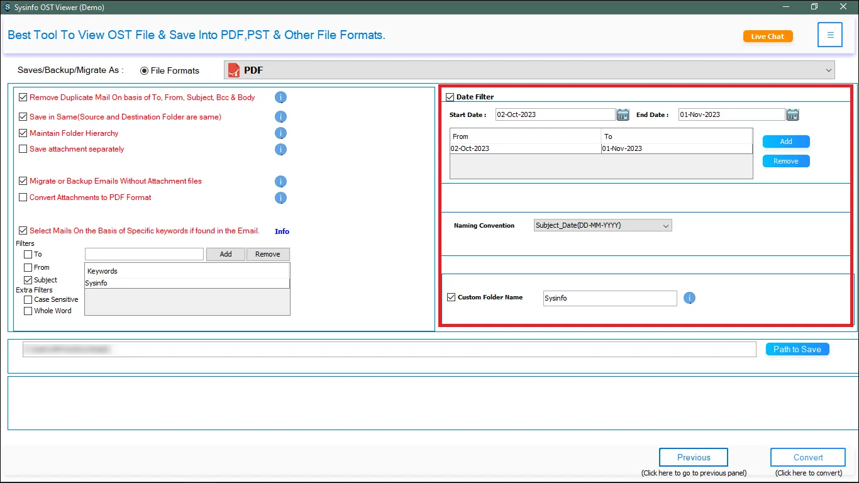This screenshot has height=483, width=859.
Task: Click info icon for Convert Attachments to PDF
Action: [x=281, y=198]
